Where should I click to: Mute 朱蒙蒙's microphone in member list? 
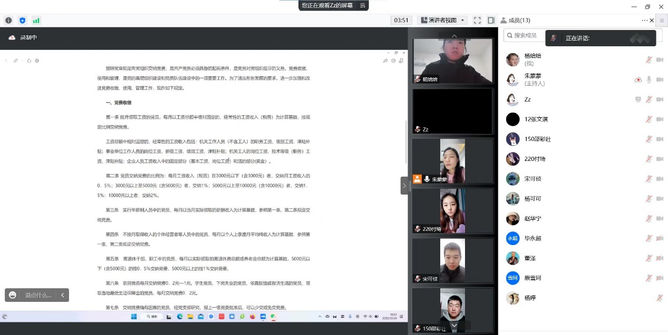pos(649,79)
